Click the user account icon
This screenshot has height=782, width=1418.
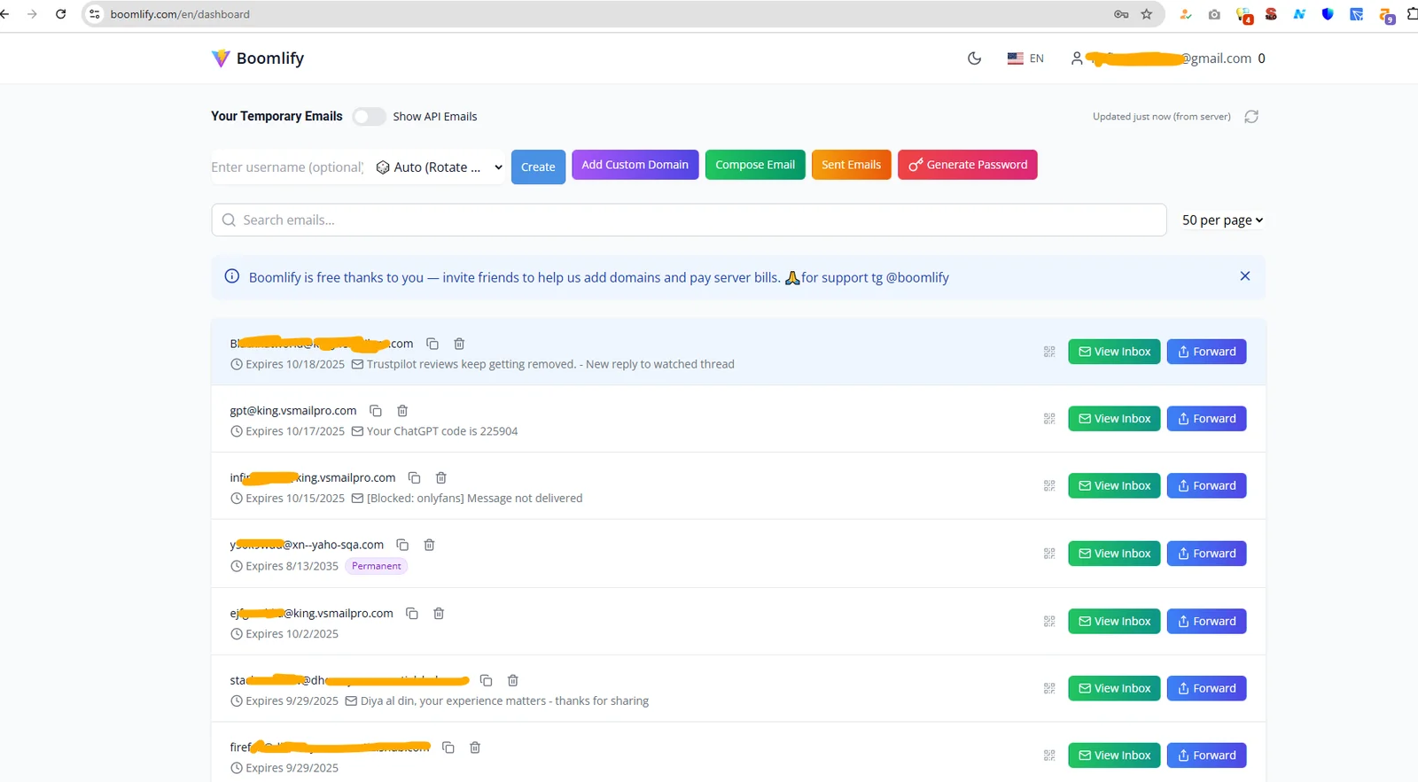pyautogui.click(x=1077, y=58)
